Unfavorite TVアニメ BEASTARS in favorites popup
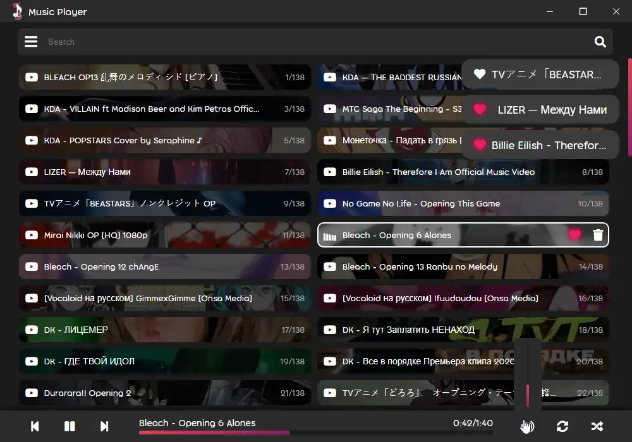Image resolution: width=632 pixels, height=442 pixels. pos(480,74)
